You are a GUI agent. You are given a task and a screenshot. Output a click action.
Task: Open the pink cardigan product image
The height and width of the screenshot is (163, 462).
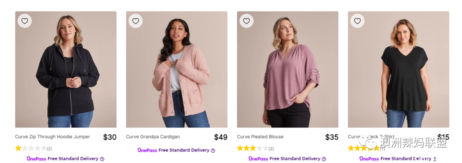pos(177,70)
